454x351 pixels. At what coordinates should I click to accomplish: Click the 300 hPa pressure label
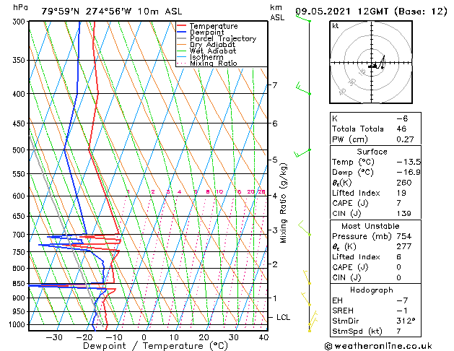click(20, 22)
